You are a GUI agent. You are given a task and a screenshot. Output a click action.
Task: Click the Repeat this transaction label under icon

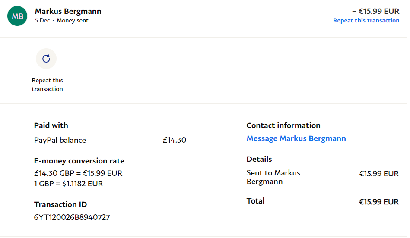click(47, 85)
